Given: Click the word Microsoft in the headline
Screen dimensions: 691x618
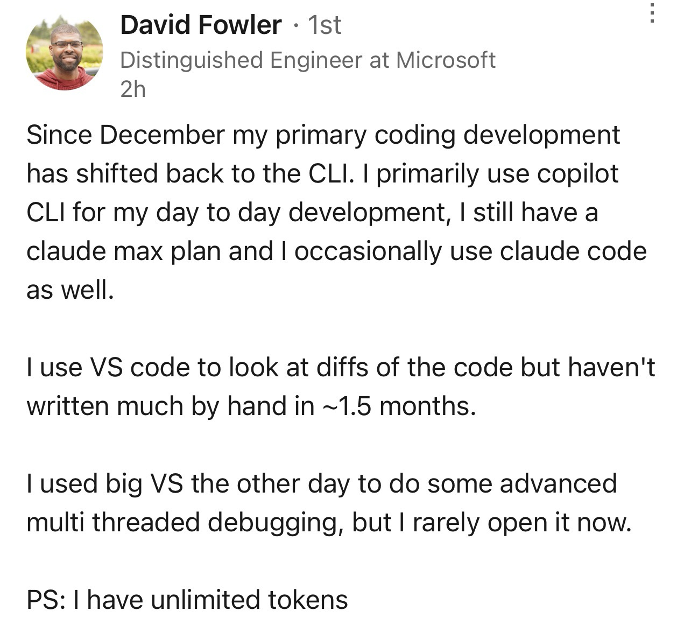Looking at the screenshot, I should click(x=446, y=60).
